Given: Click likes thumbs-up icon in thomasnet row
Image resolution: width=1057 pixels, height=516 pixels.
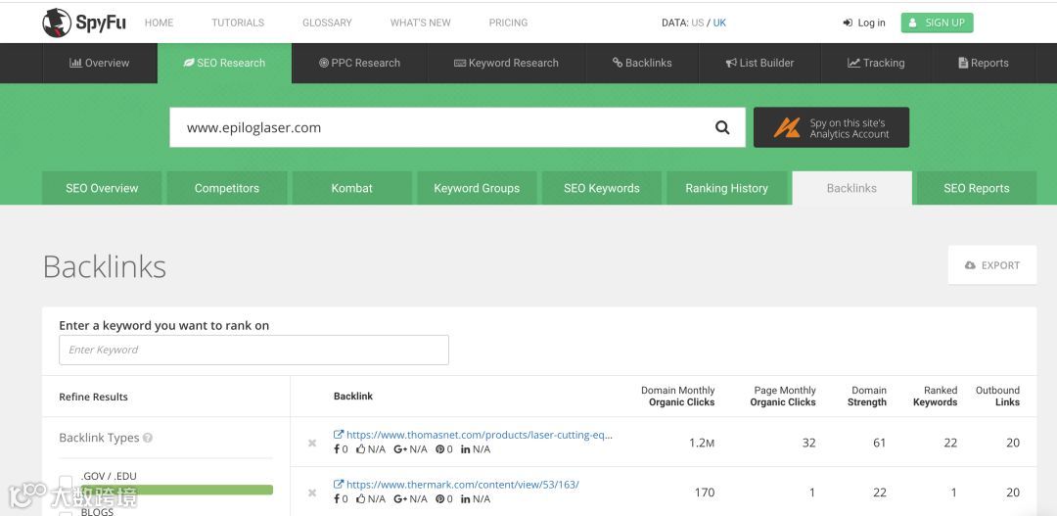Looking at the screenshot, I should tap(360, 449).
